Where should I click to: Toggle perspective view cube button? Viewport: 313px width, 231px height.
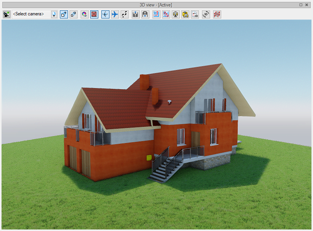pyautogui.click(x=64, y=14)
